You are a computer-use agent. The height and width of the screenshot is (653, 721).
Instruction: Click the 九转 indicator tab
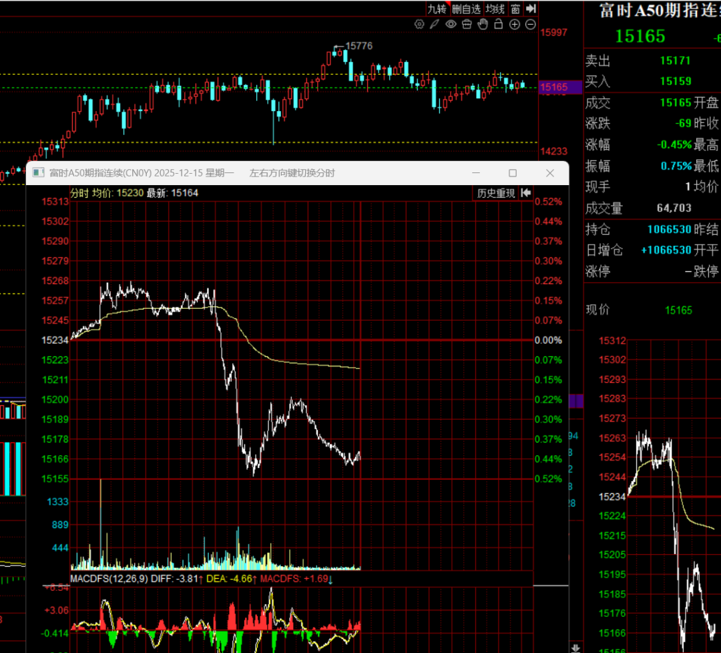click(x=437, y=9)
